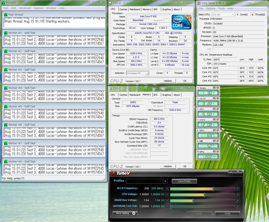Click the Intel Core i7 logo
The image size is (269, 222).
(182, 22)
